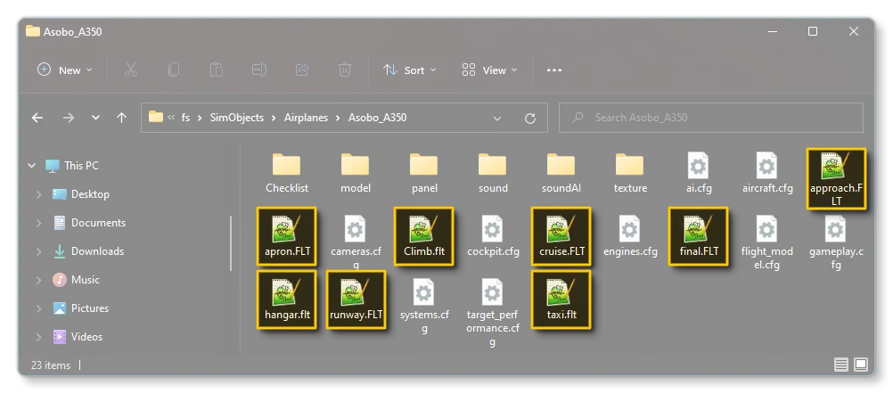
Task: Open address bar history dropdown
Action: [x=497, y=119]
